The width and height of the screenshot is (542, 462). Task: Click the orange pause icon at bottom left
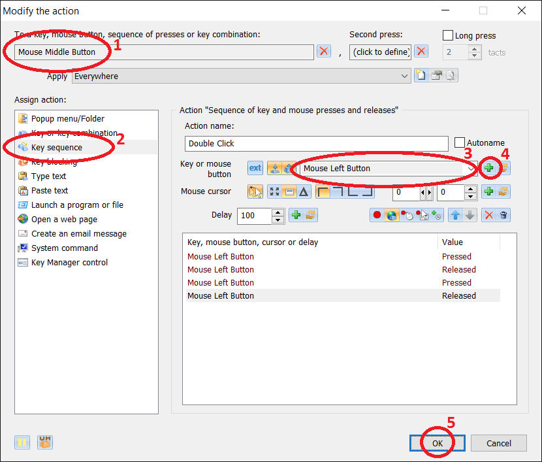point(23,442)
